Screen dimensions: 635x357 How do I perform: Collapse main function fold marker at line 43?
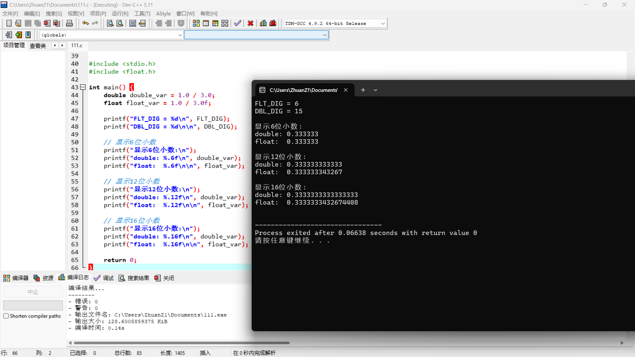click(x=83, y=87)
